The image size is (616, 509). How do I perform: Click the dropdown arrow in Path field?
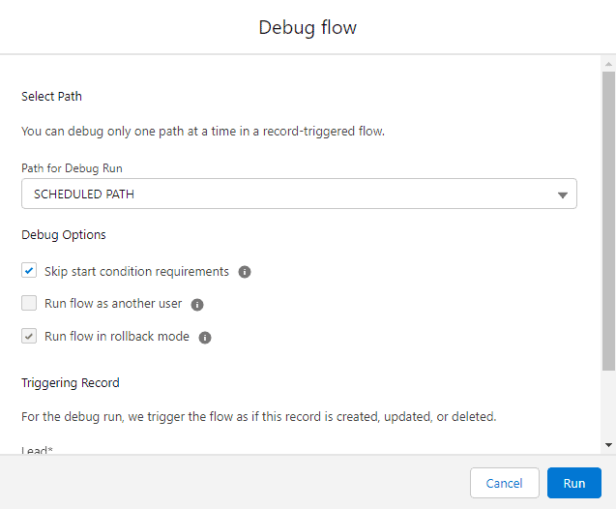click(563, 195)
